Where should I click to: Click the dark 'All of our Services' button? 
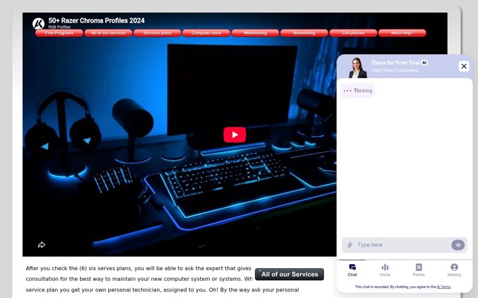tap(289, 274)
